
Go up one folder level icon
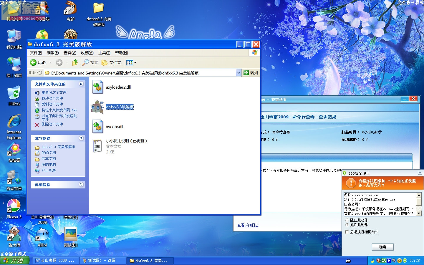[75, 62]
